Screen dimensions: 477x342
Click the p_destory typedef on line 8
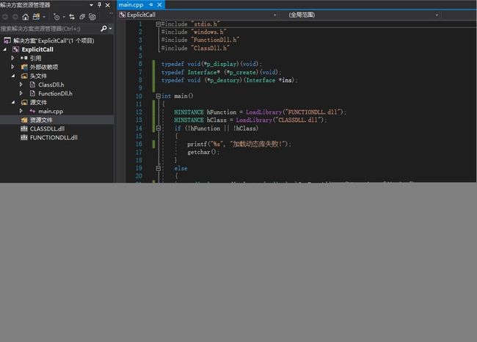pos(225,80)
